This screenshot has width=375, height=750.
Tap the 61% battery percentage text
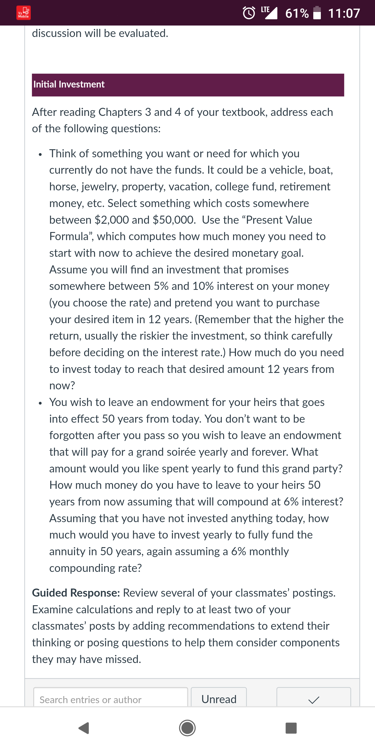(297, 13)
